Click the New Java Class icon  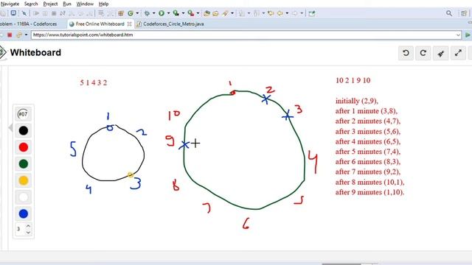click(x=131, y=13)
